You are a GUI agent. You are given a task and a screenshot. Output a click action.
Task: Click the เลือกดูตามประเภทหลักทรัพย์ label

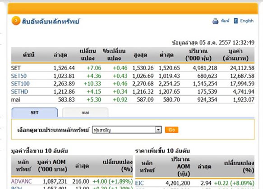53,130
